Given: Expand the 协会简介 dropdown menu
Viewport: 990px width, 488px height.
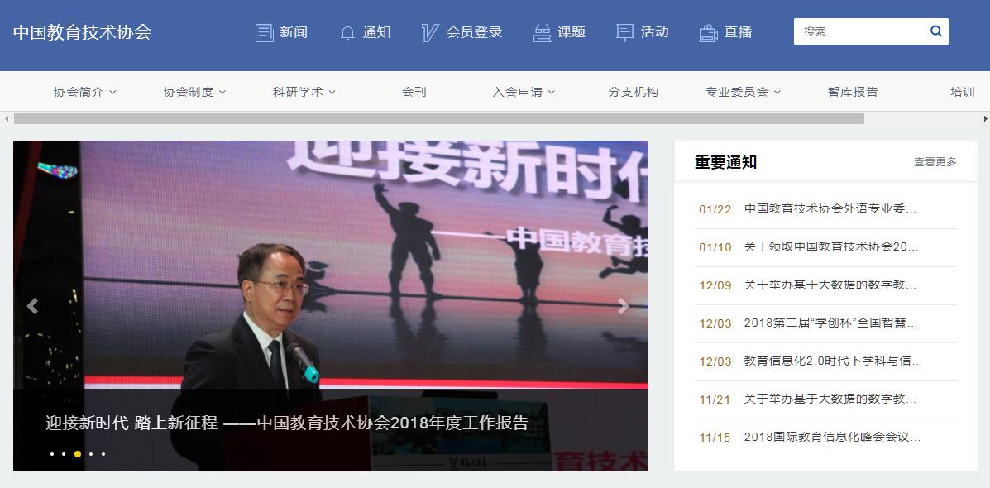Looking at the screenshot, I should pos(84,92).
